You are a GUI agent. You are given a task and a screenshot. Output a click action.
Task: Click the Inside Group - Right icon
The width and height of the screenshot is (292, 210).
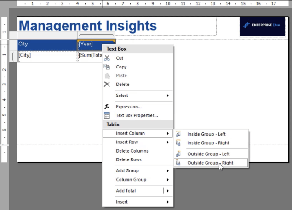[x=178, y=143]
